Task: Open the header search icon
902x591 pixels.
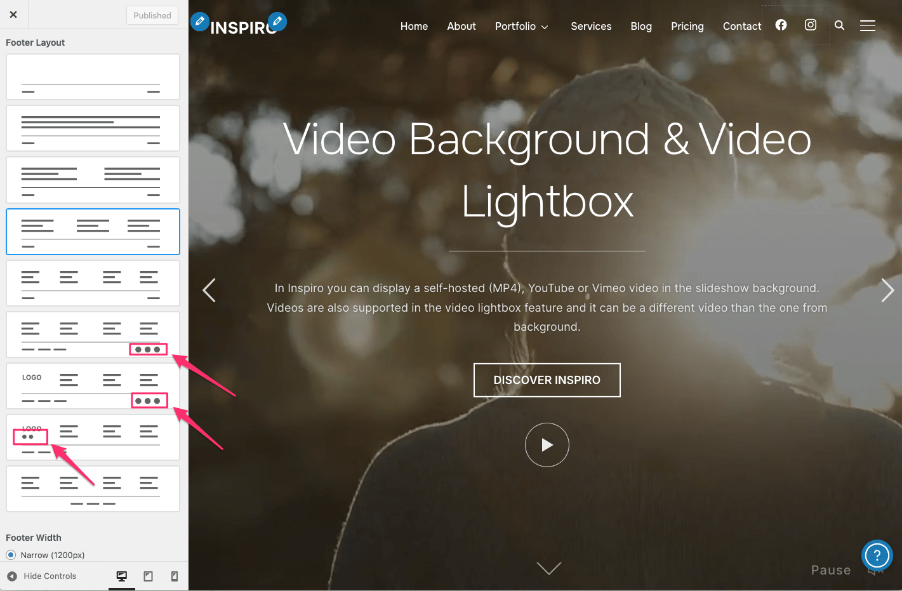Action: pyautogui.click(x=839, y=25)
